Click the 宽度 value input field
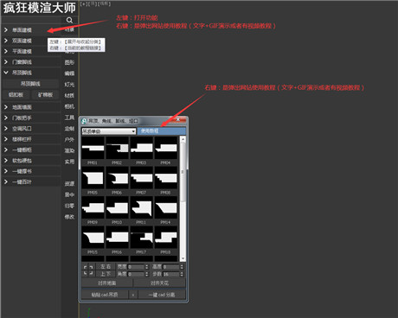This screenshot has width=398, height=318. pyautogui.click(x=136, y=267)
